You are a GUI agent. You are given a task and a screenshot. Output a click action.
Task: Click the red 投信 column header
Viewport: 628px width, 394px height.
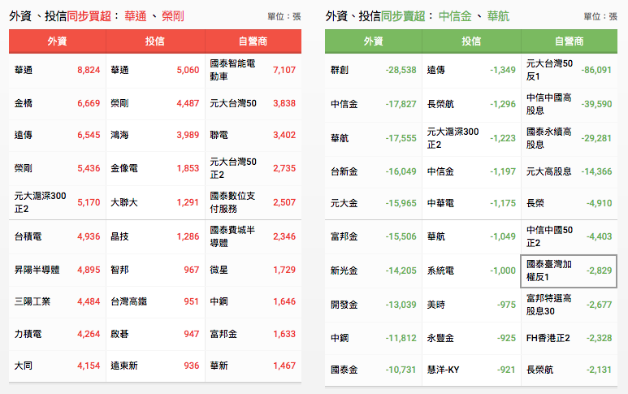click(x=155, y=41)
